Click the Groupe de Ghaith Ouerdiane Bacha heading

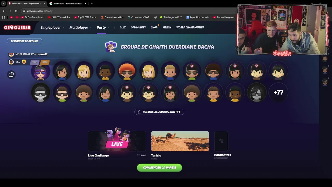click(x=167, y=47)
